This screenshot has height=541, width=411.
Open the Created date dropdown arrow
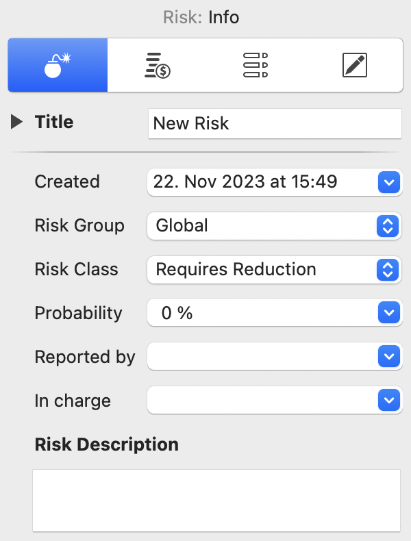click(388, 182)
